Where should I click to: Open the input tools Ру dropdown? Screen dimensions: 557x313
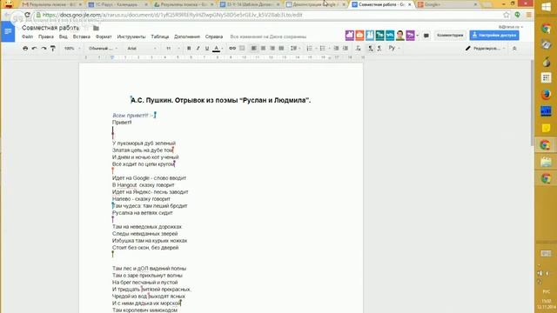click(394, 49)
